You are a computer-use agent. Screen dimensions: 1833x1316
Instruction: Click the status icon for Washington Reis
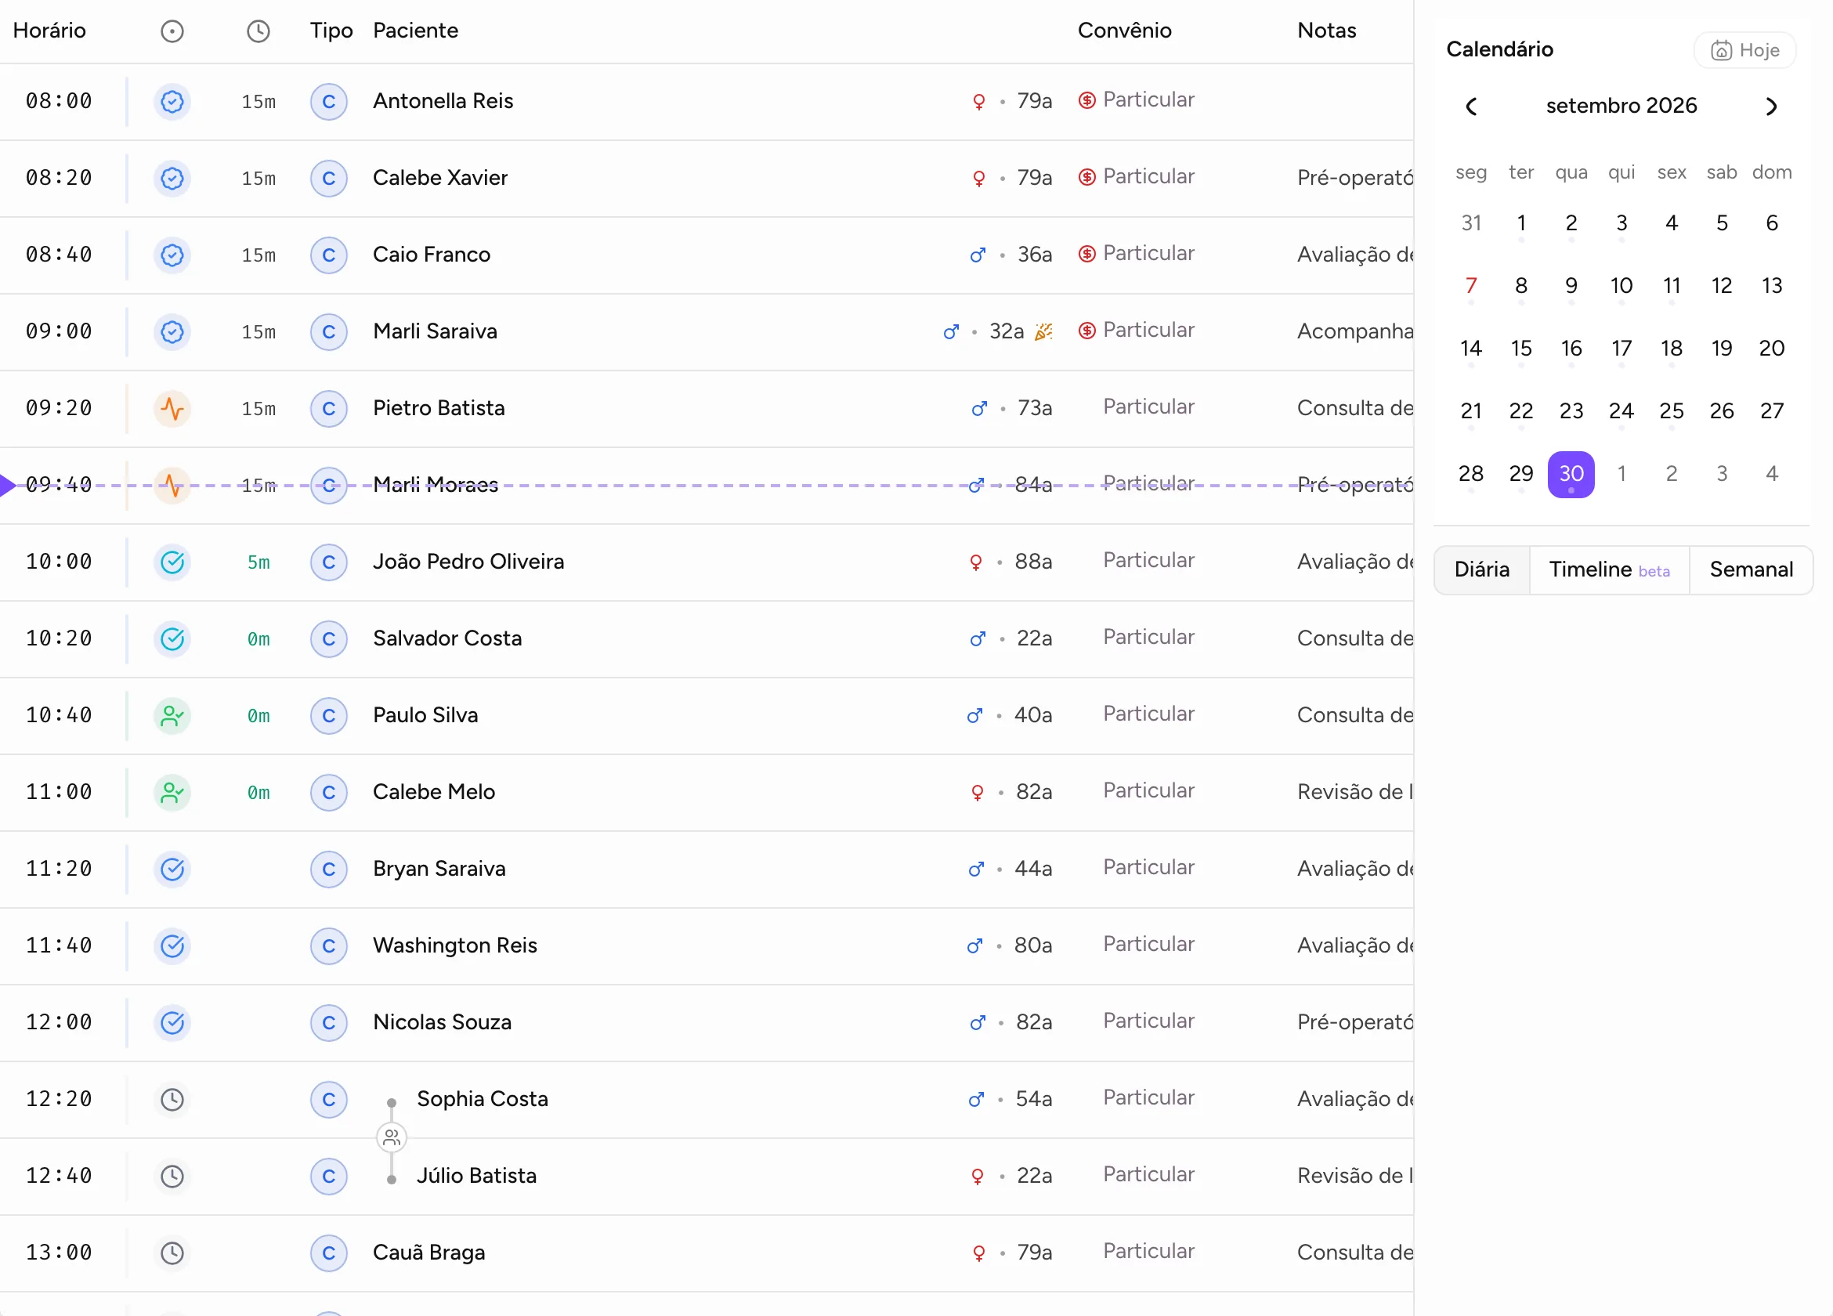172,946
